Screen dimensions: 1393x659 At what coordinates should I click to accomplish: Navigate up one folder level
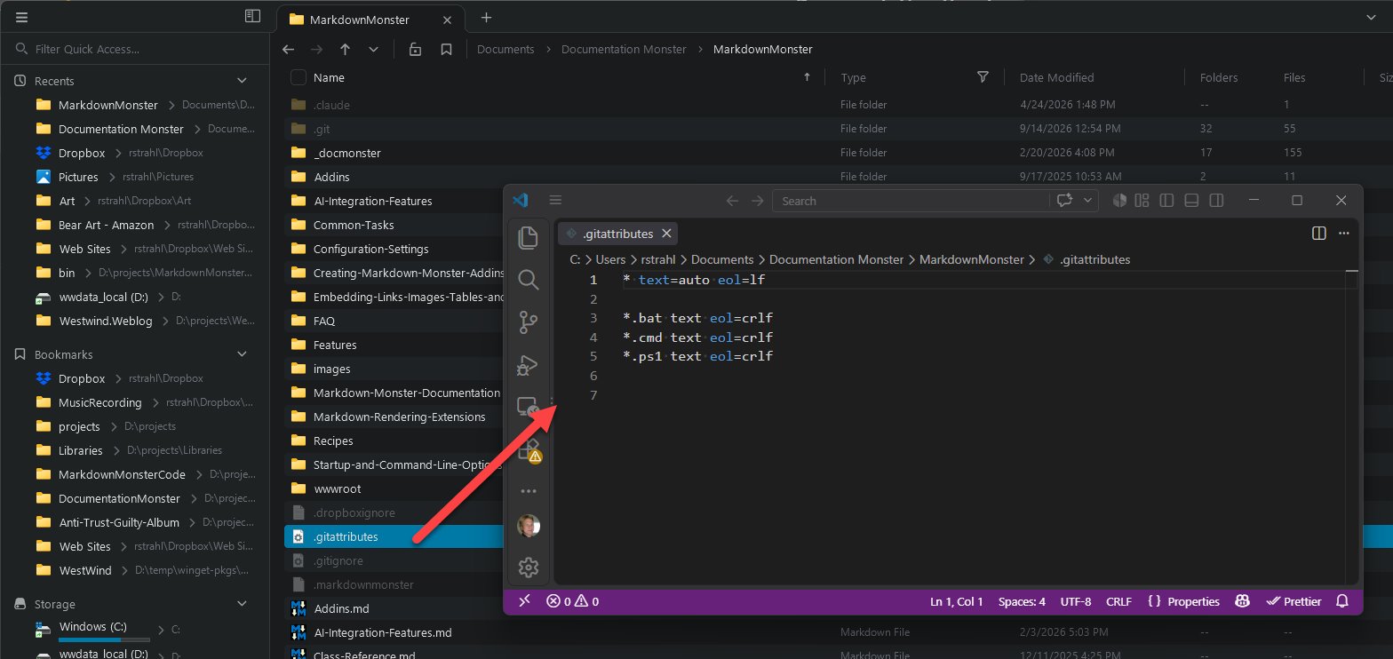[345, 50]
